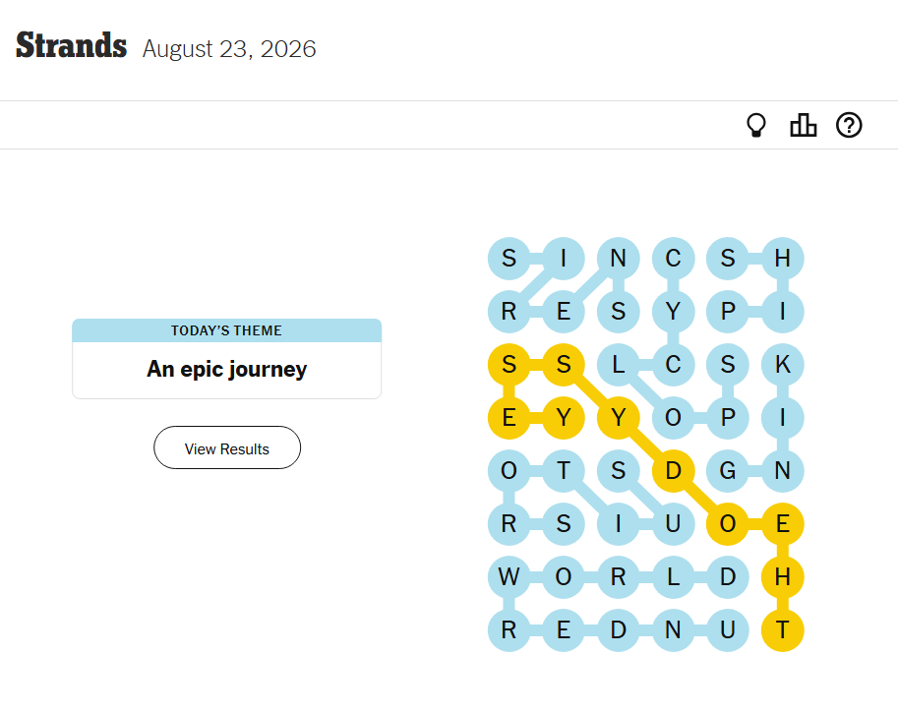Click the Strands title logo

71,45
